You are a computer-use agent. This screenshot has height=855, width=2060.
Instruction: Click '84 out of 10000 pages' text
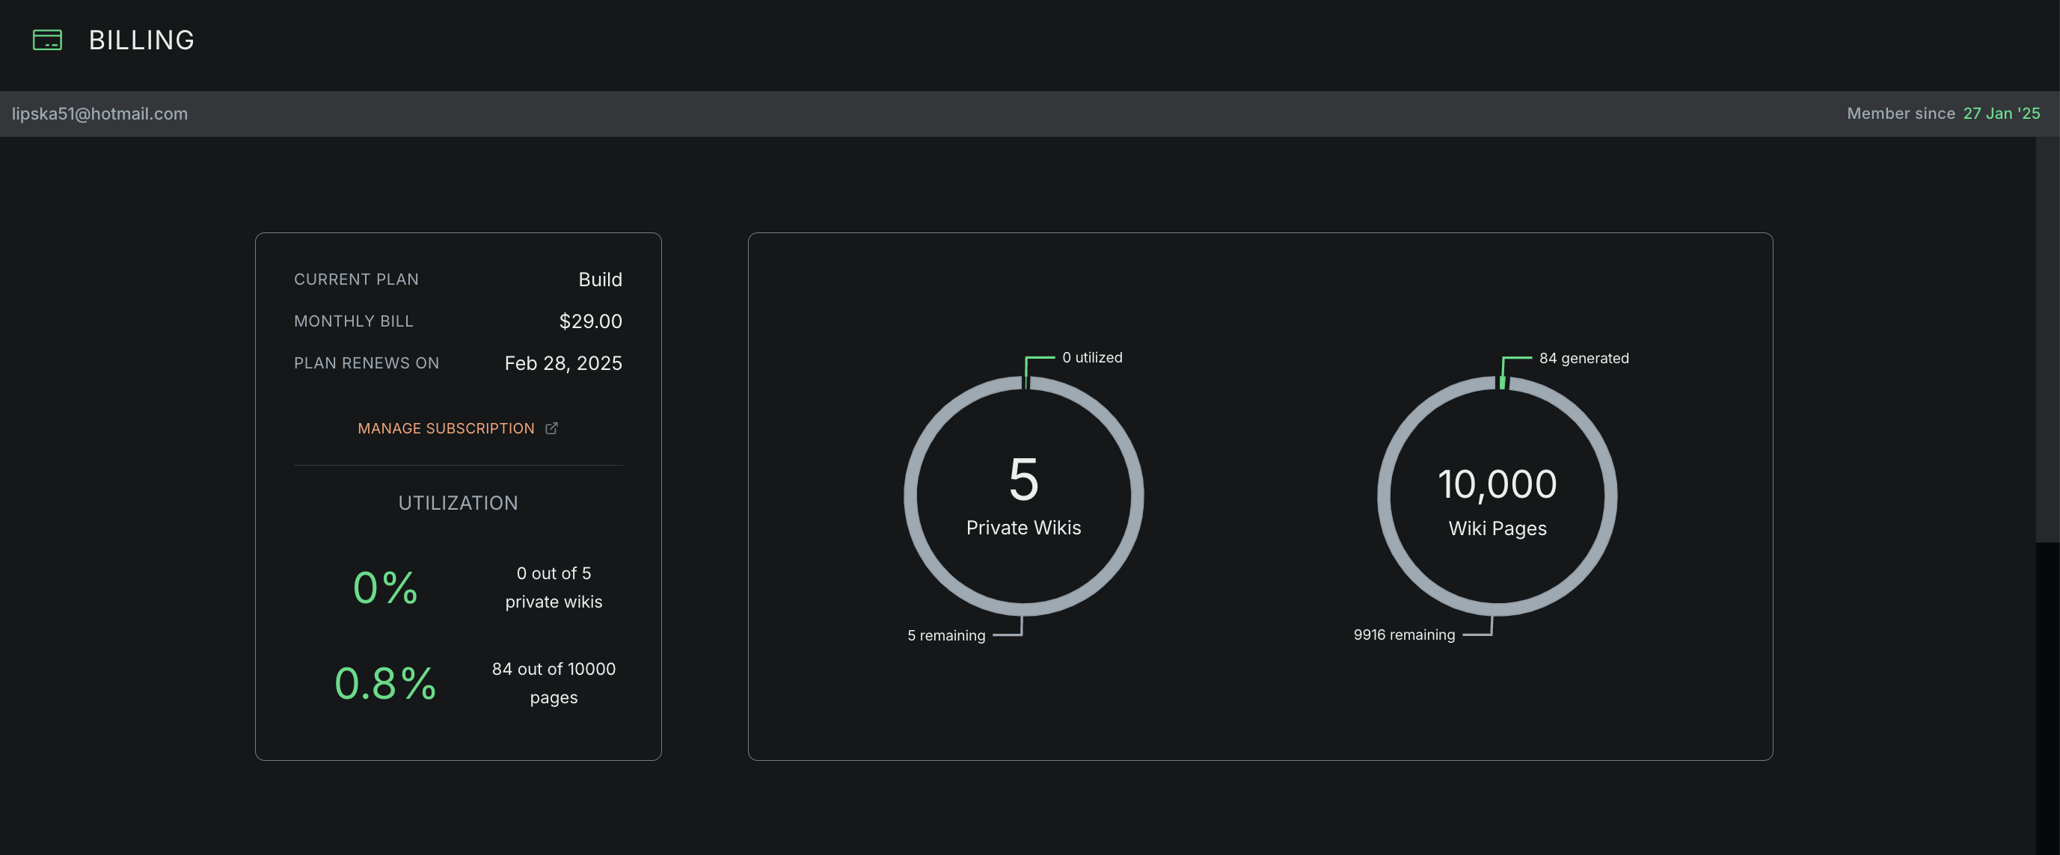[554, 683]
